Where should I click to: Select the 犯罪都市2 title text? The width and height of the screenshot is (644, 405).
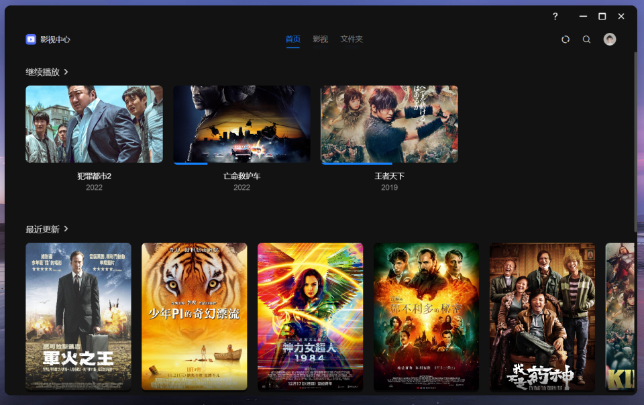click(x=94, y=176)
